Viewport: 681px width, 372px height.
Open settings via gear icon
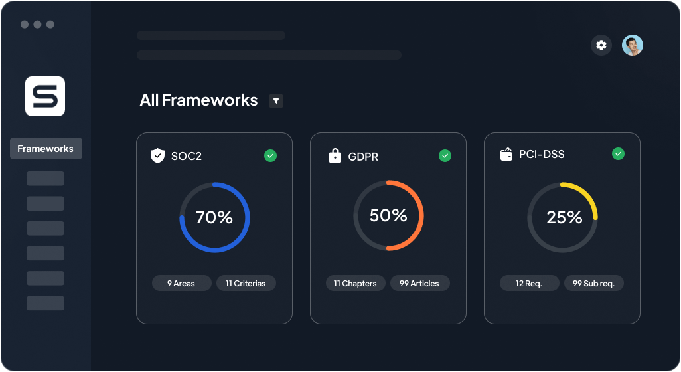pos(601,45)
